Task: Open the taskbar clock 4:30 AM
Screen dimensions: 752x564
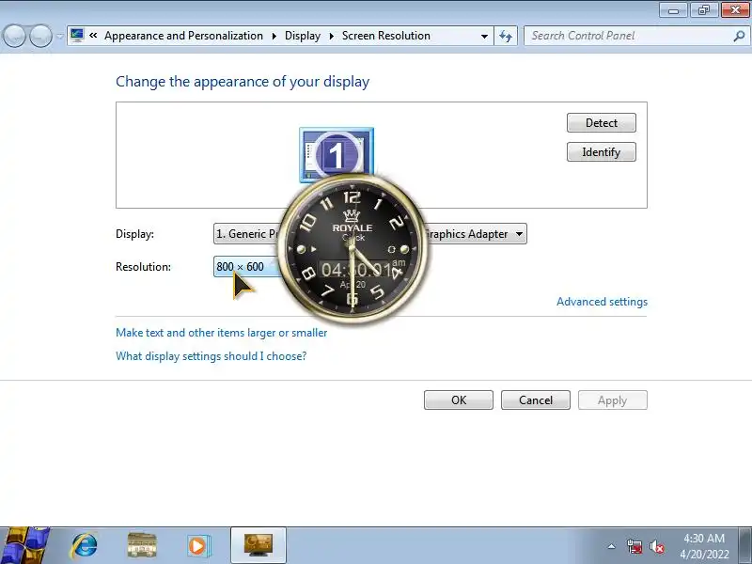Action: click(x=704, y=546)
